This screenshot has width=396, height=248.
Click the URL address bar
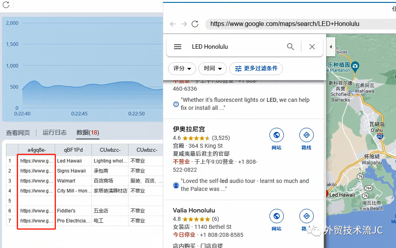[x=301, y=24]
